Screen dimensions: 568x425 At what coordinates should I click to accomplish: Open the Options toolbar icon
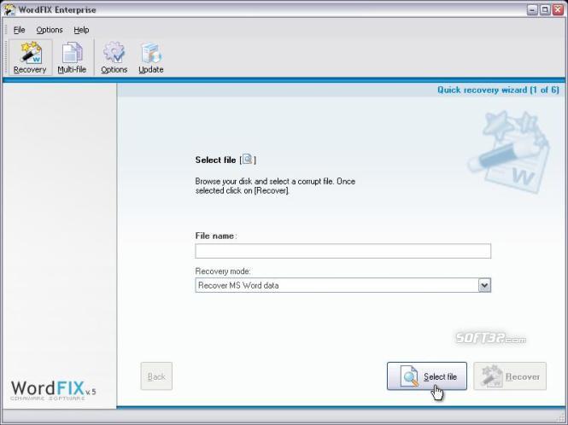click(x=114, y=57)
